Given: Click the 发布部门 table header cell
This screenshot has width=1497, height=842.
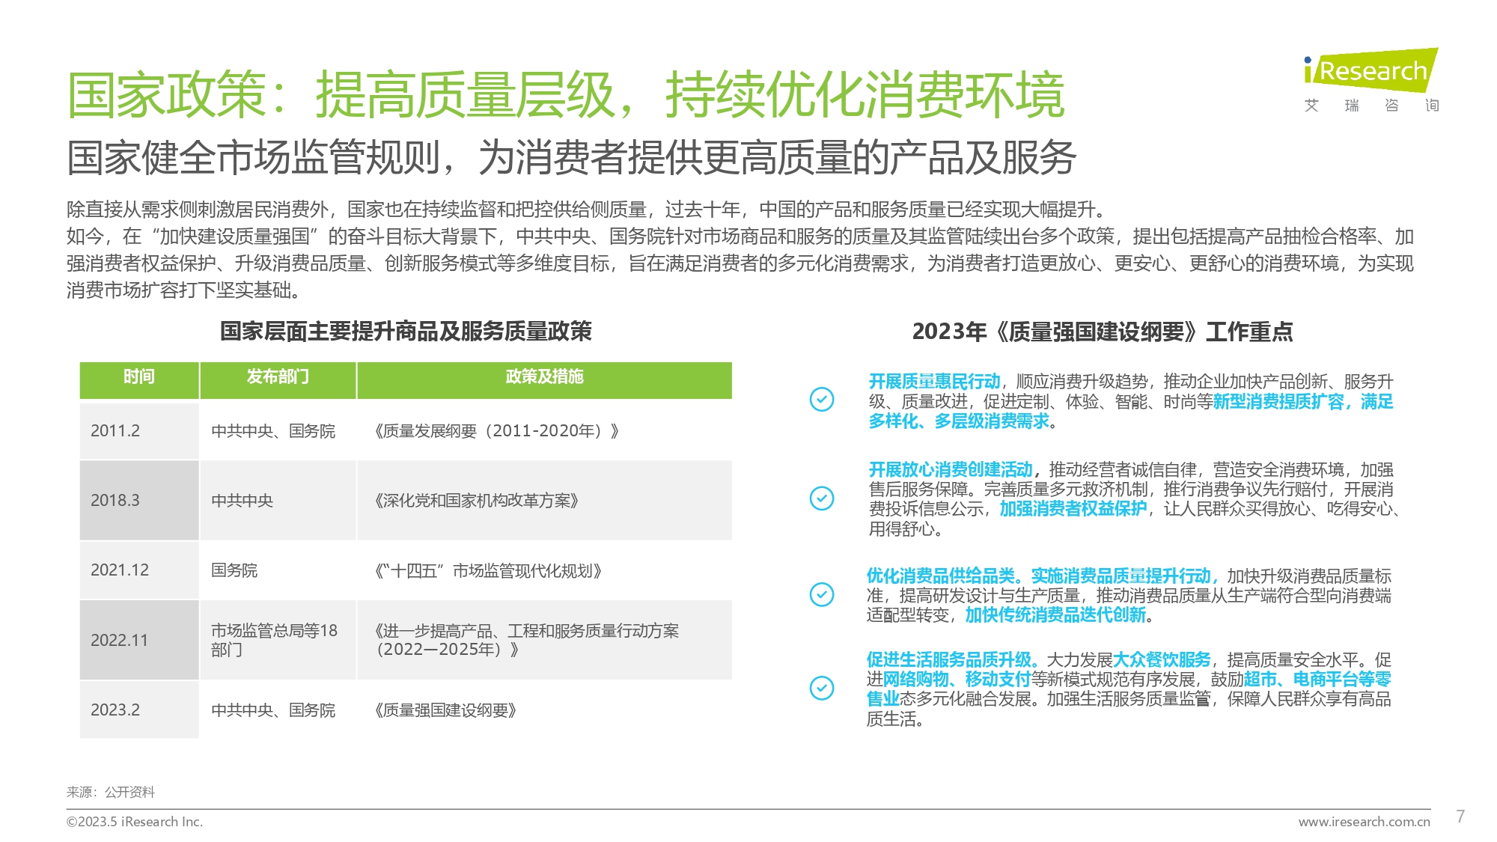Looking at the screenshot, I should tap(278, 379).
